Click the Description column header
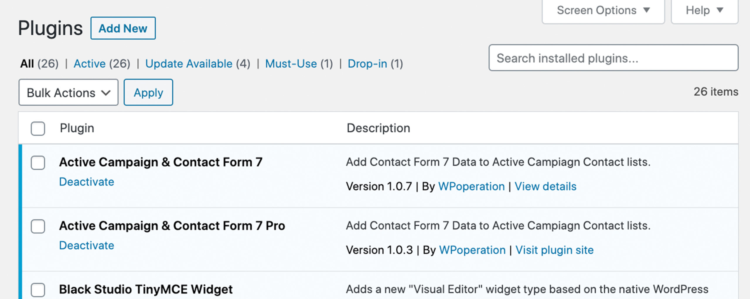Viewport: 750px width, 299px height. point(379,128)
